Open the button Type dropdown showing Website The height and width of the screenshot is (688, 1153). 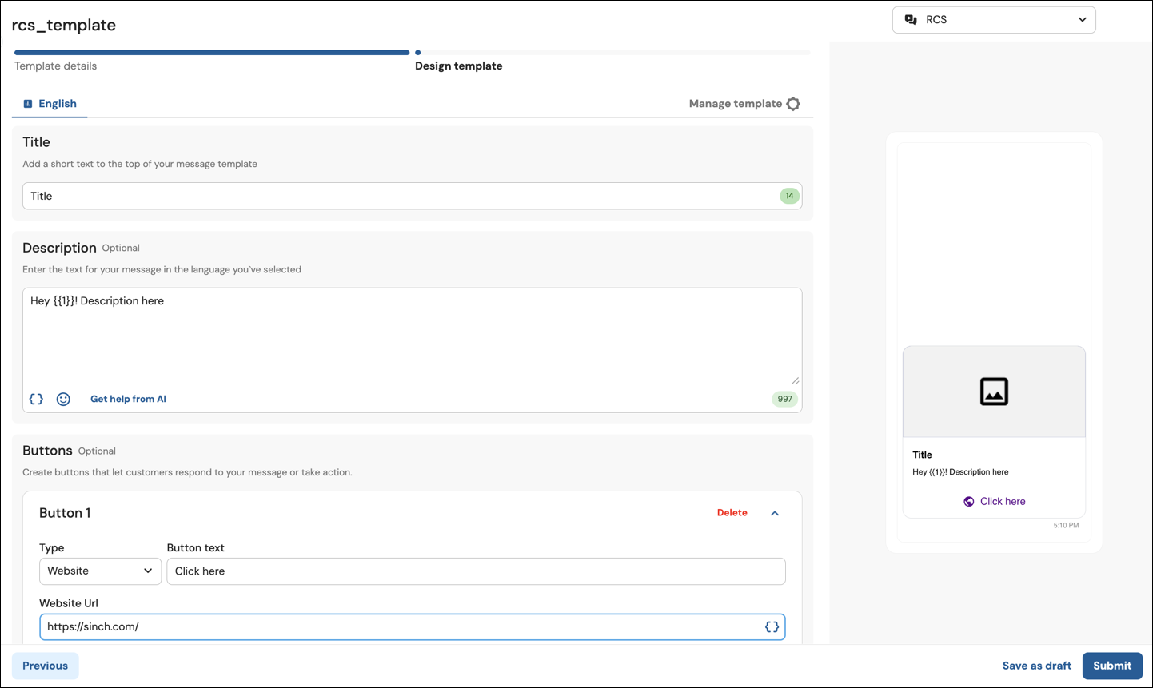(x=99, y=571)
